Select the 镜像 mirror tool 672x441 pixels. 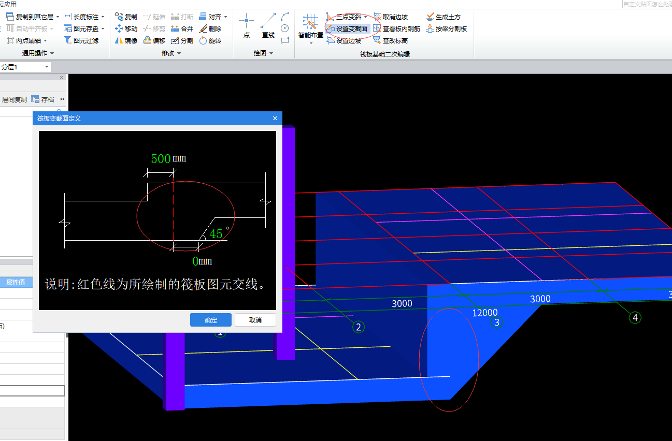tap(126, 40)
